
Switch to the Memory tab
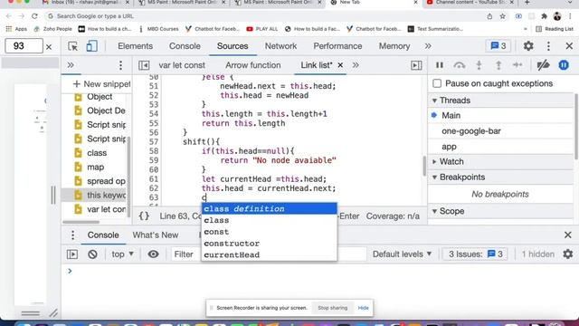(394, 46)
